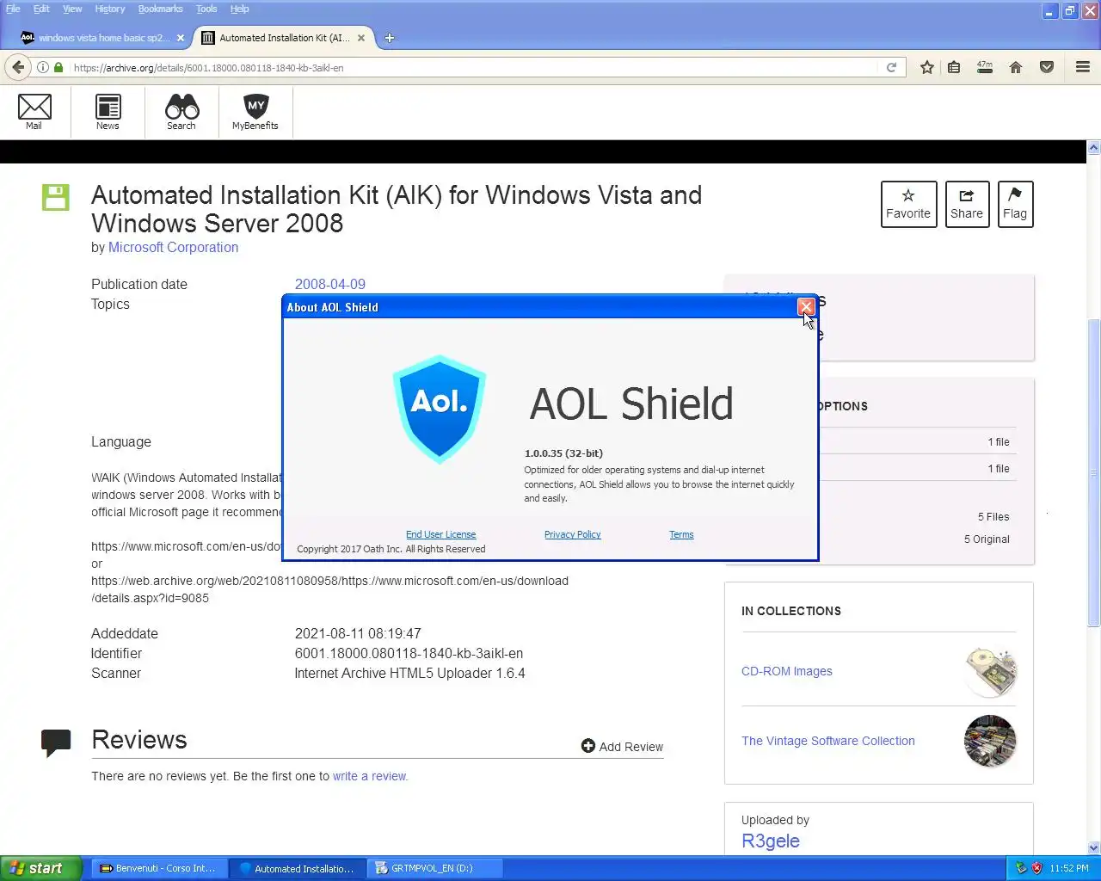The height and width of the screenshot is (881, 1101).
Task: Open the Edit menu
Action: (x=41, y=9)
